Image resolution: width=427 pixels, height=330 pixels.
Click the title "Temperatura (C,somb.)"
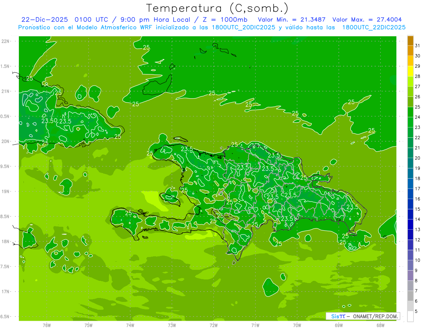[217, 8]
